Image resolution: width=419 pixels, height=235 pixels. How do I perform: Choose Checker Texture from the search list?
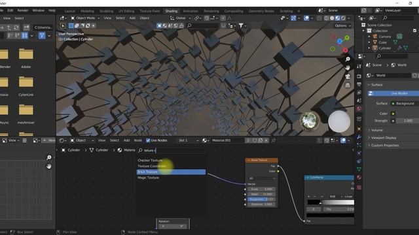pos(150,161)
